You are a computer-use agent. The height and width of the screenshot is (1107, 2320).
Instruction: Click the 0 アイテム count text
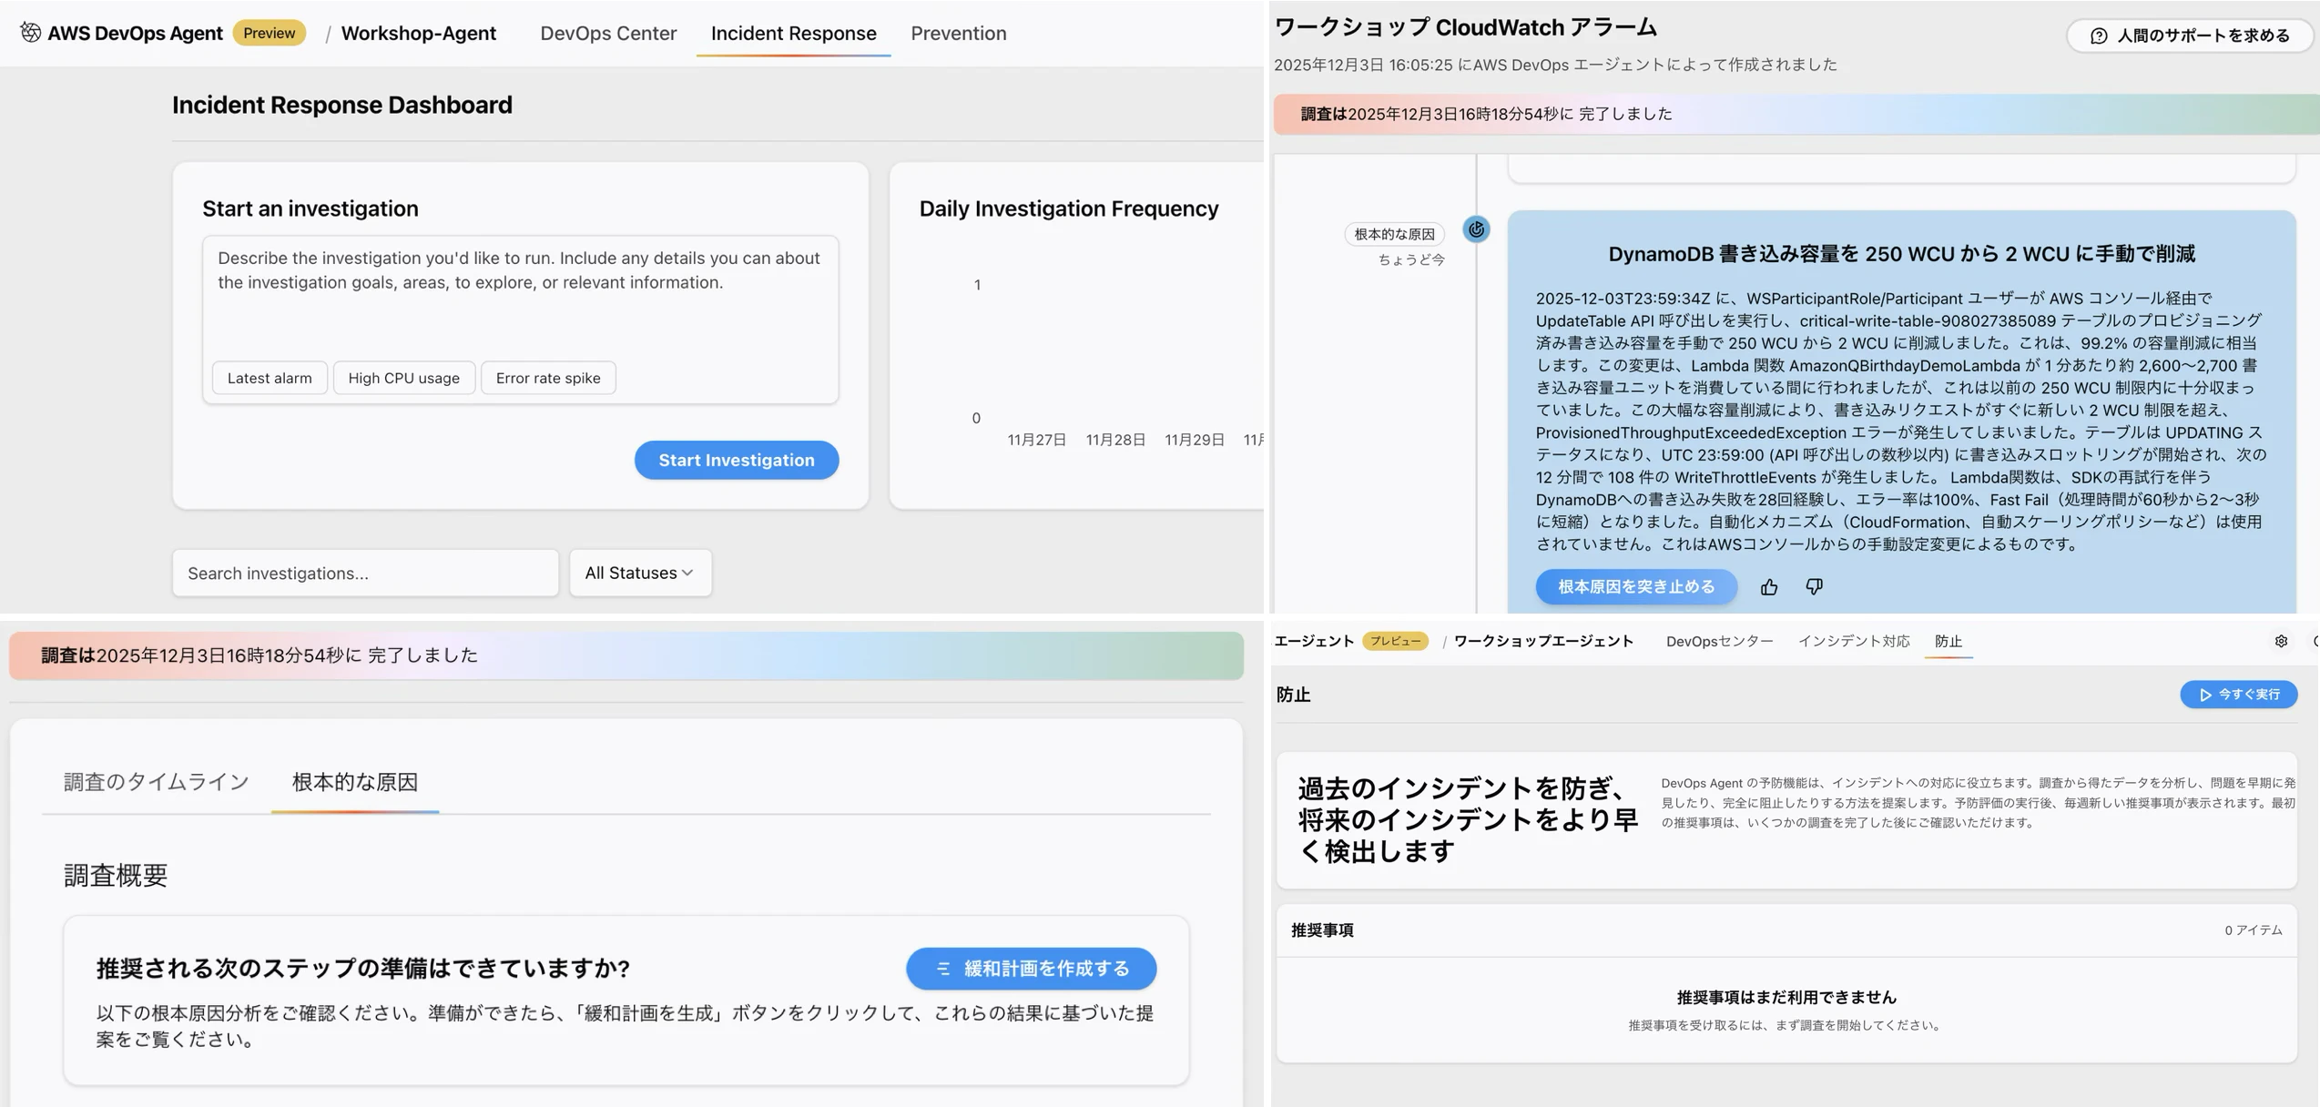point(2254,930)
